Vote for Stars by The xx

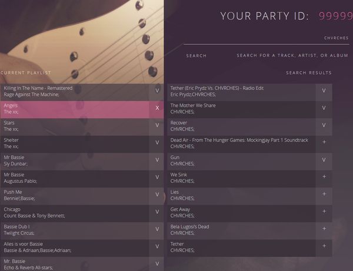tap(156, 125)
